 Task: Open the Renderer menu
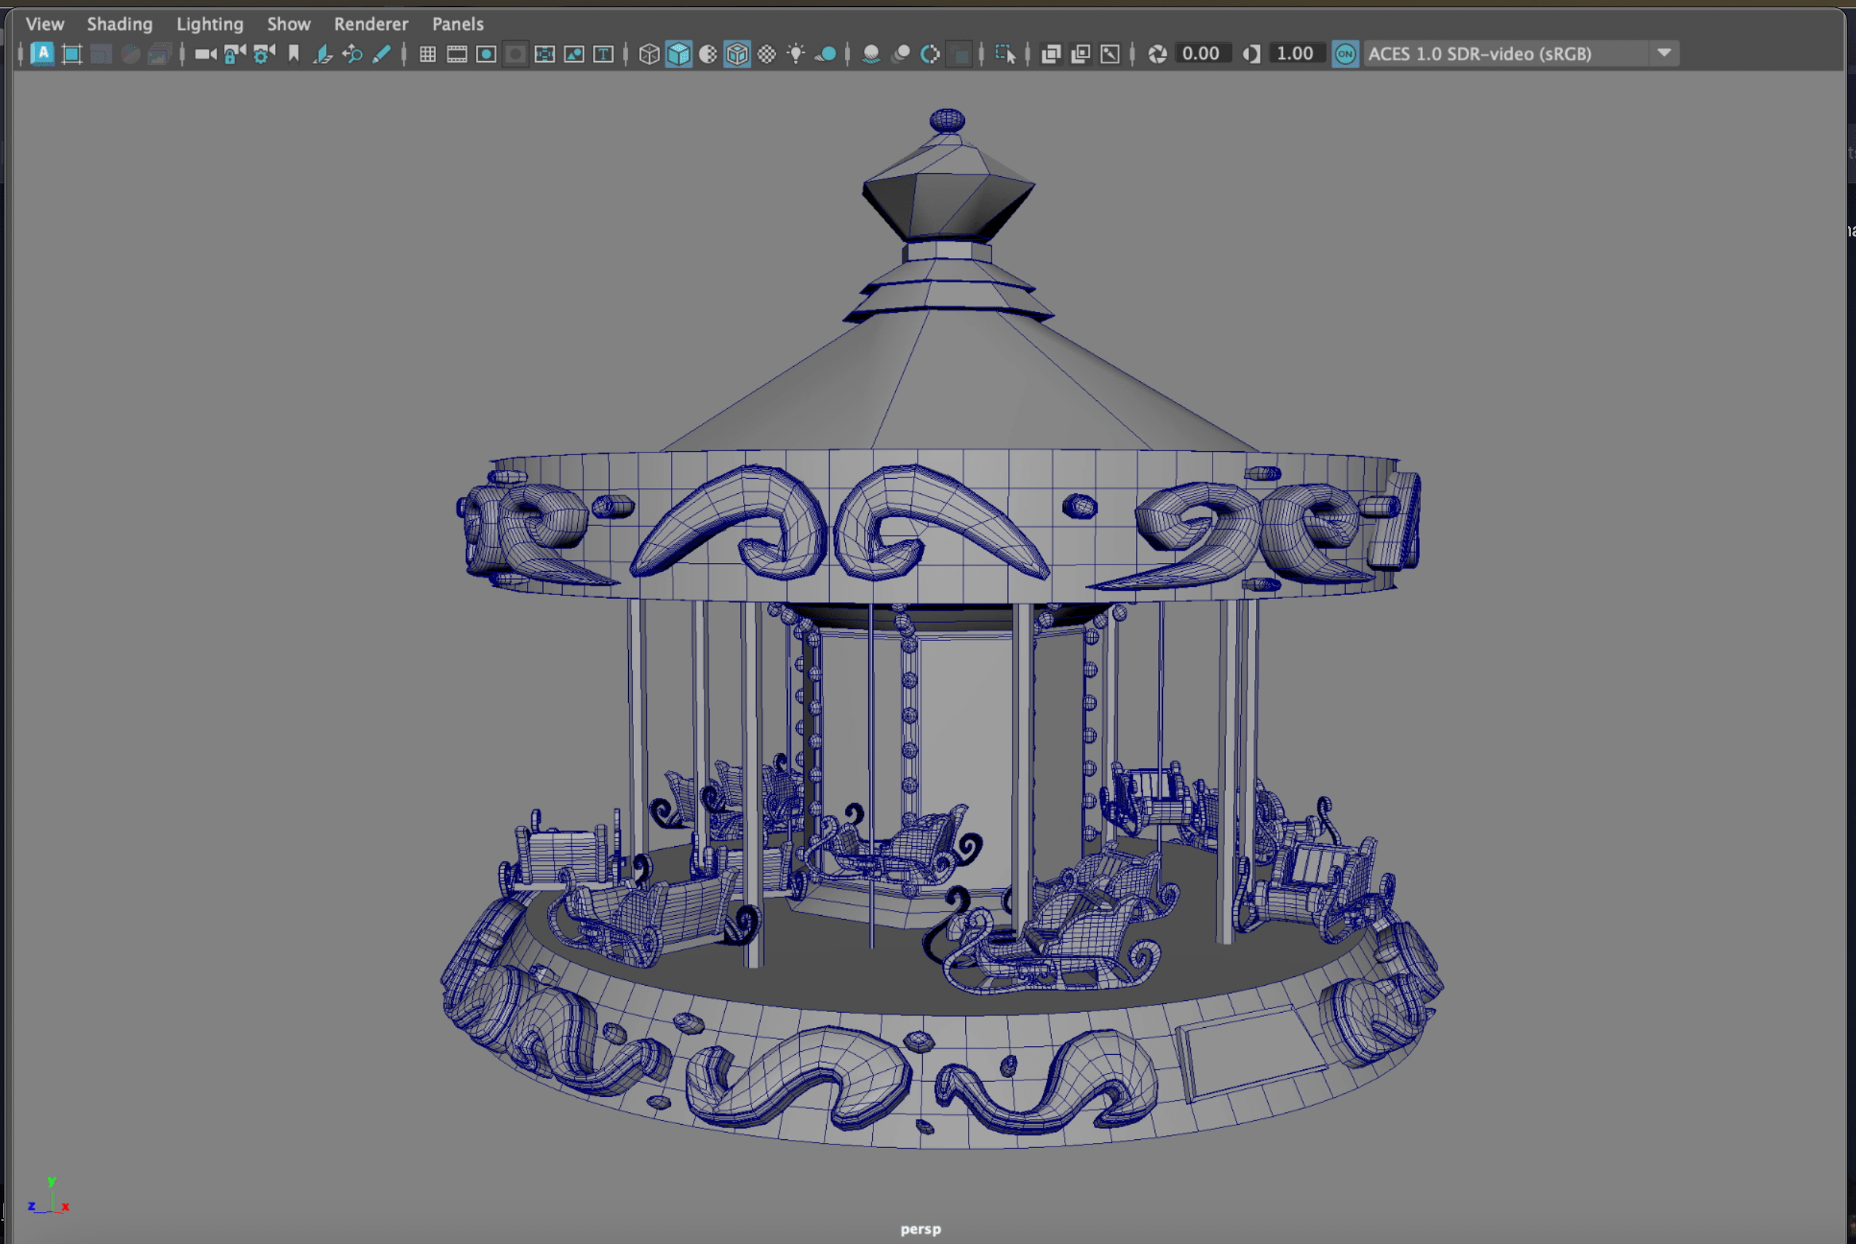click(370, 24)
